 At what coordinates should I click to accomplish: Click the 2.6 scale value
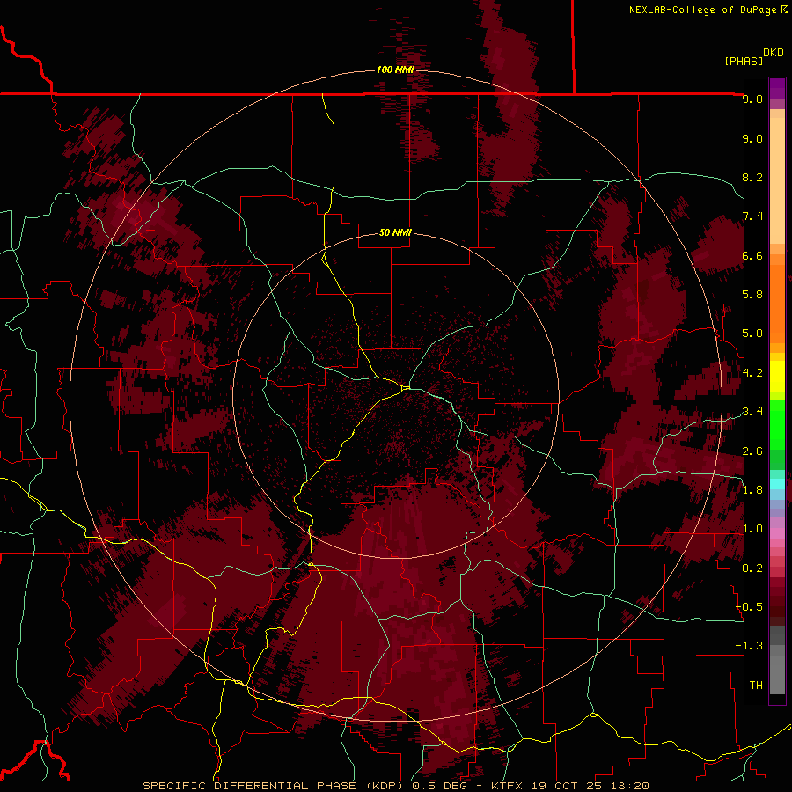(x=752, y=451)
